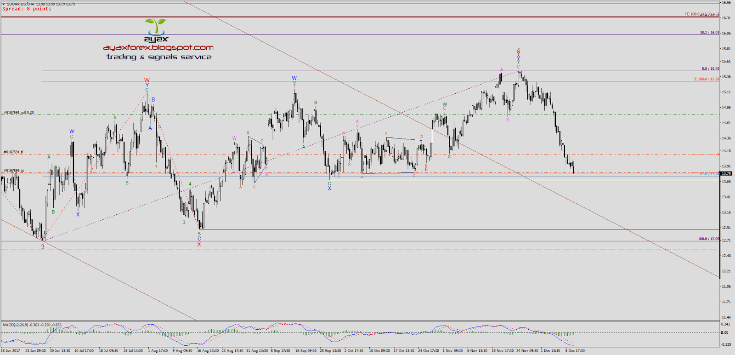Click price scale value 12.21
This screenshot has height=355, width=735.
(x=726, y=271)
